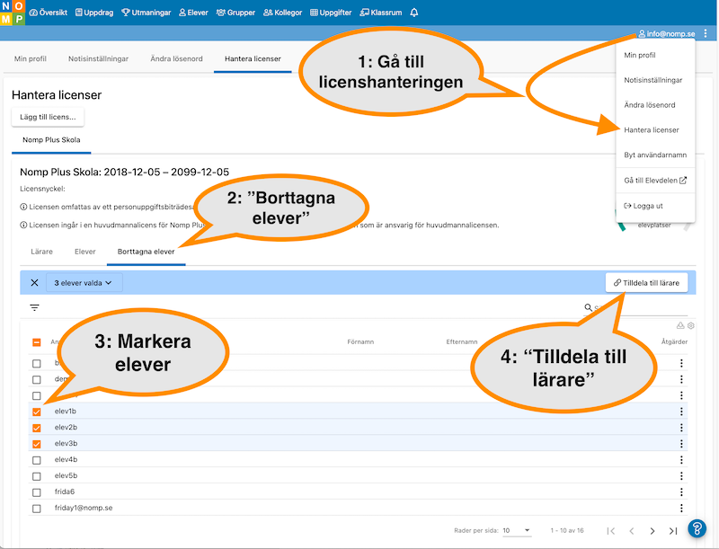
Task: Open notifications bell icon
Action: (414, 13)
